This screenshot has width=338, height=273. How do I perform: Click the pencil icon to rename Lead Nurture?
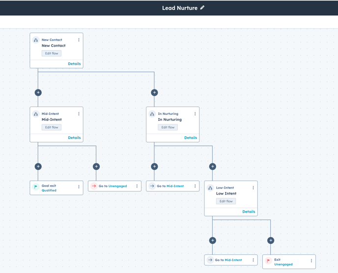(x=202, y=8)
